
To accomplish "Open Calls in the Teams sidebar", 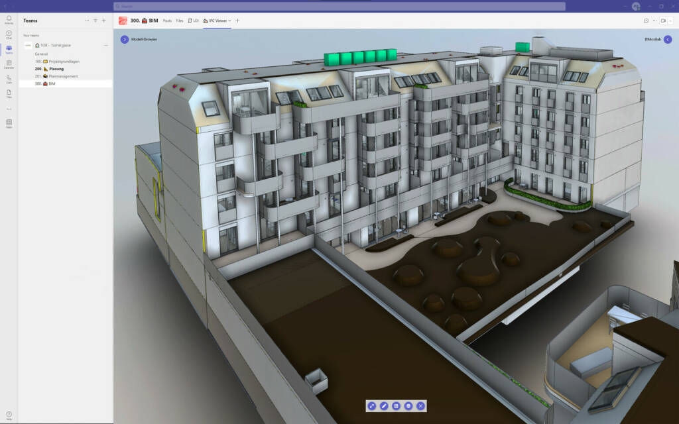I will 9,79.
